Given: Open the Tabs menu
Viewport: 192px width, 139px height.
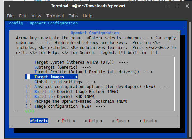Looking at the screenshot, I should pos(73,16).
